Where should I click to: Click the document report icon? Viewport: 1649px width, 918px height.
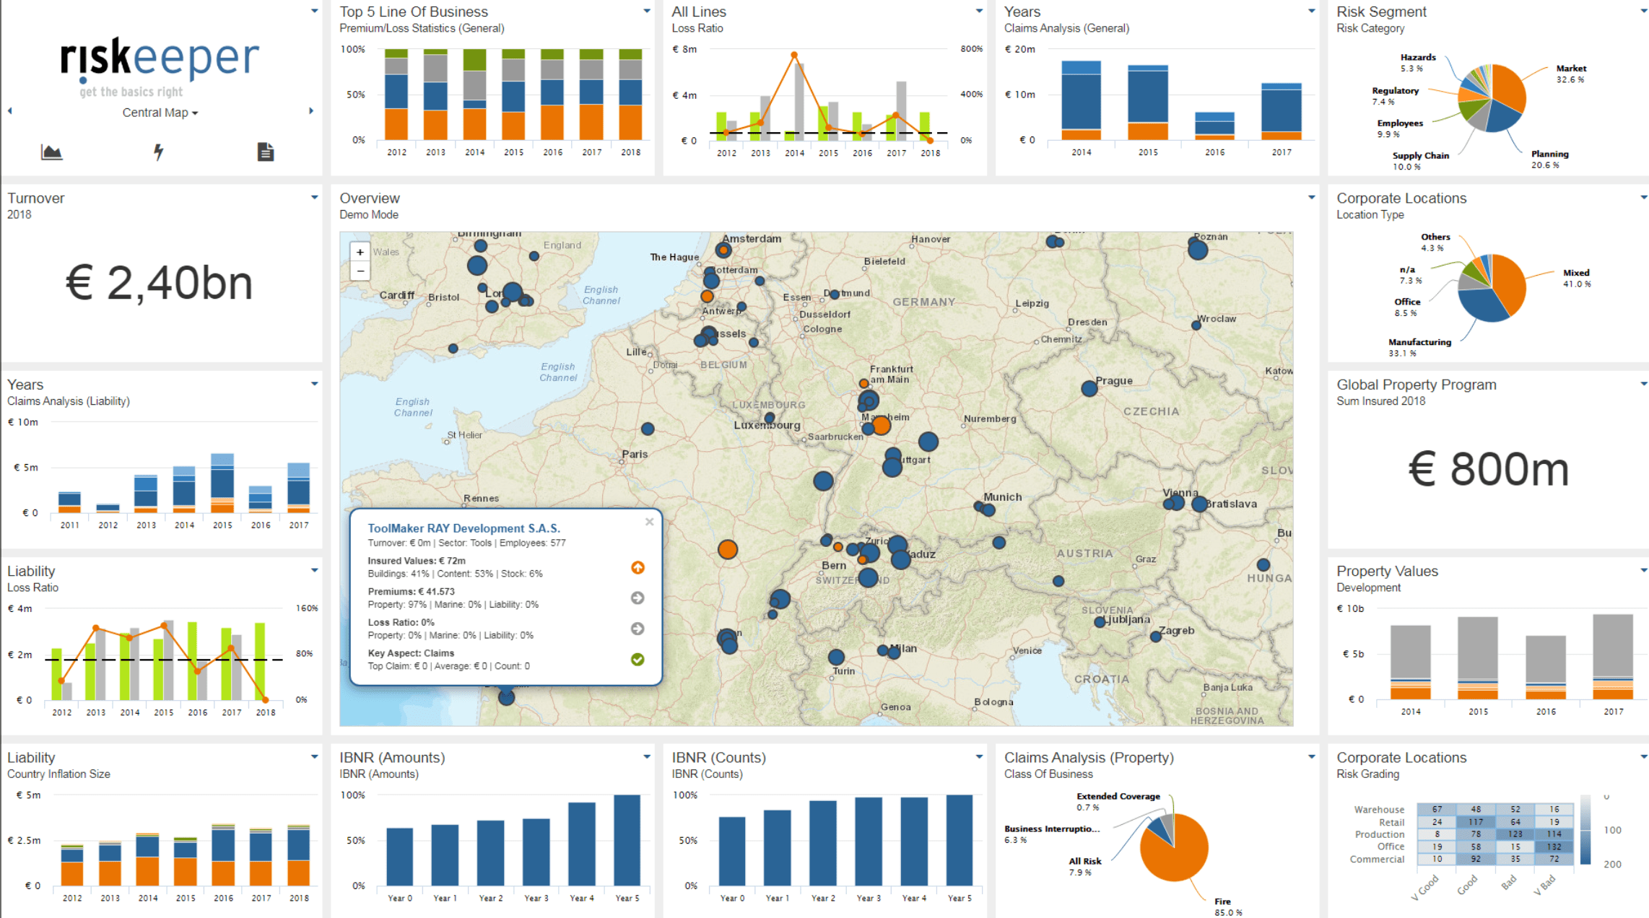(x=265, y=152)
